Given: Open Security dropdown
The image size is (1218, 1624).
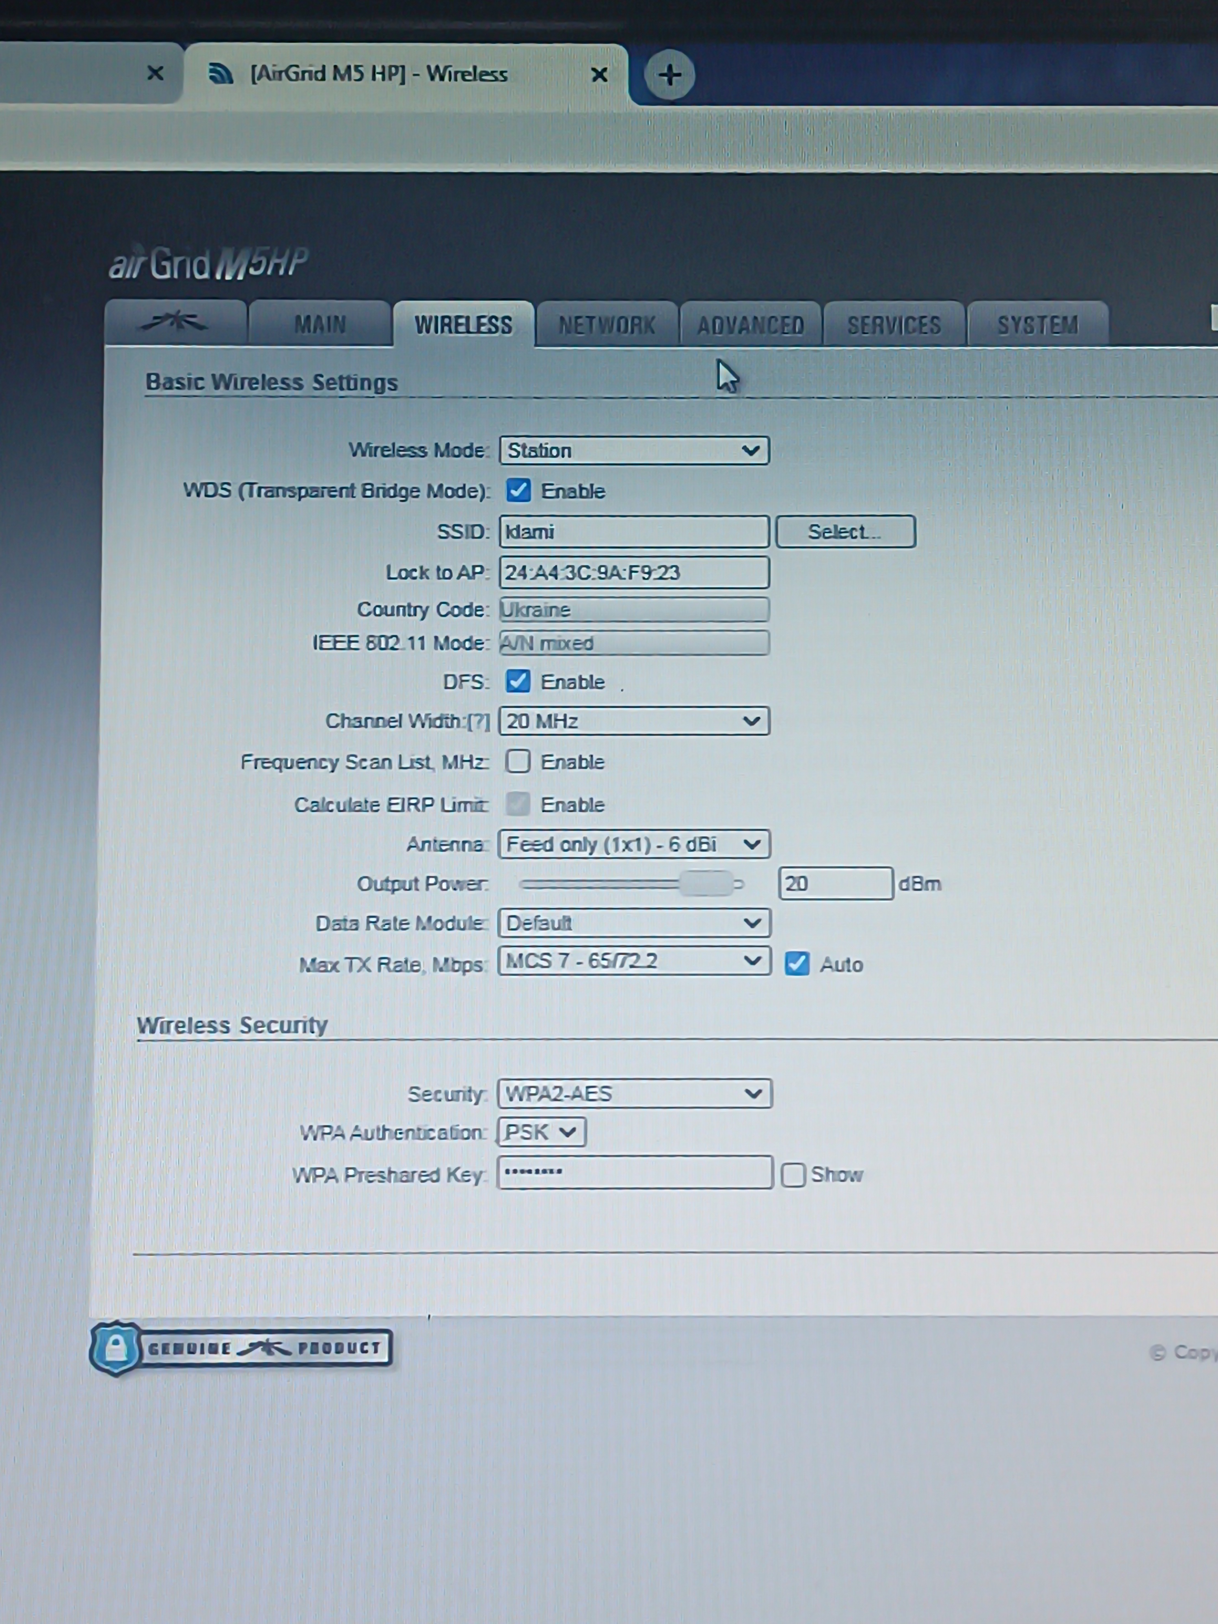Looking at the screenshot, I should pos(634,1094).
